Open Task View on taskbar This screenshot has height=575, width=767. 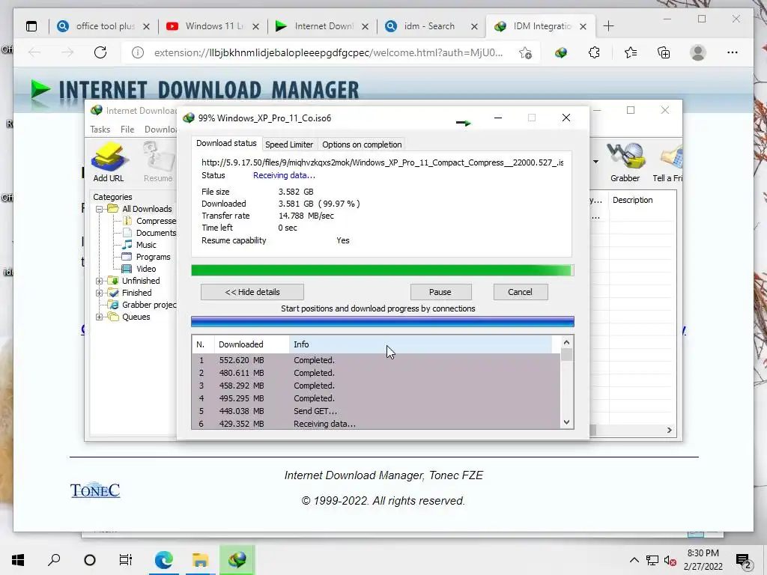tap(126, 560)
